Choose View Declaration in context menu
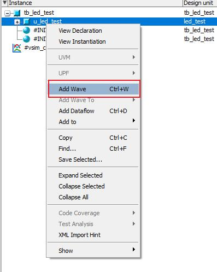Viewport: 217px width, 272px height. (93, 31)
